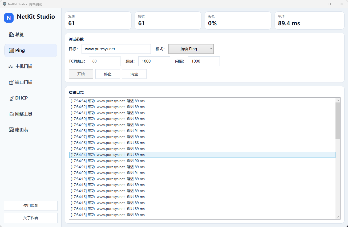This screenshot has width=348, height=227.
Task: Click the 间隔 interval input field
Action: coord(204,61)
